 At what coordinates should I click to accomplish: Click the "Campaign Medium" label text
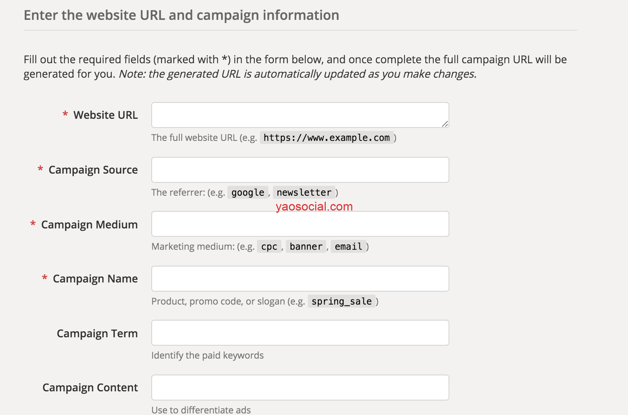[x=89, y=224]
